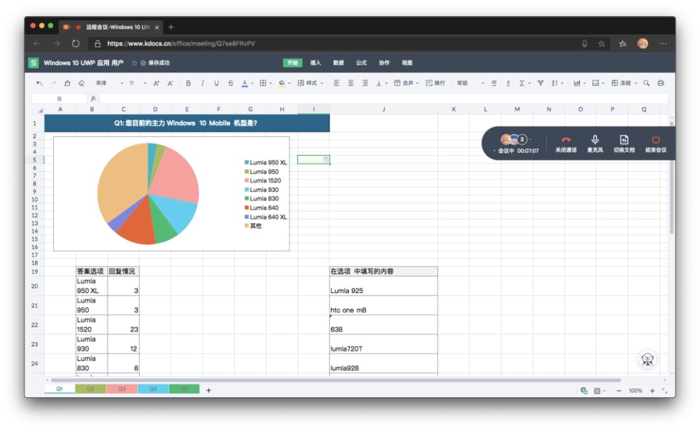Click the 结束会议 end meeting button
This screenshot has height=430, width=700.
pyautogui.click(x=655, y=144)
